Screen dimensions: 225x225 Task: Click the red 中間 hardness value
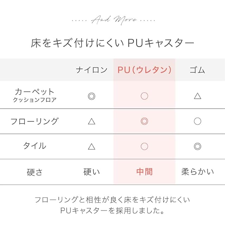[x=144, y=172]
